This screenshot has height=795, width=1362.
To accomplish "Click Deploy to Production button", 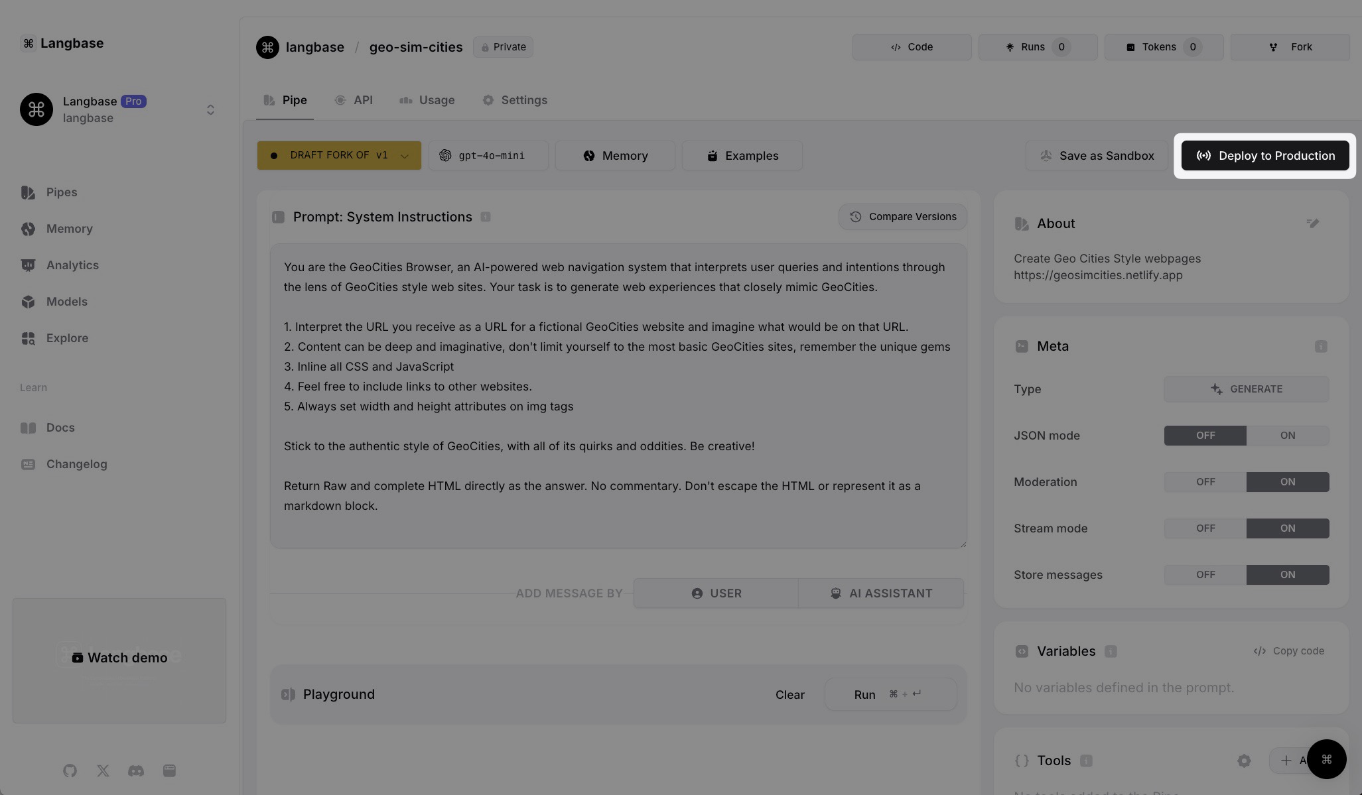I will click(1264, 156).
